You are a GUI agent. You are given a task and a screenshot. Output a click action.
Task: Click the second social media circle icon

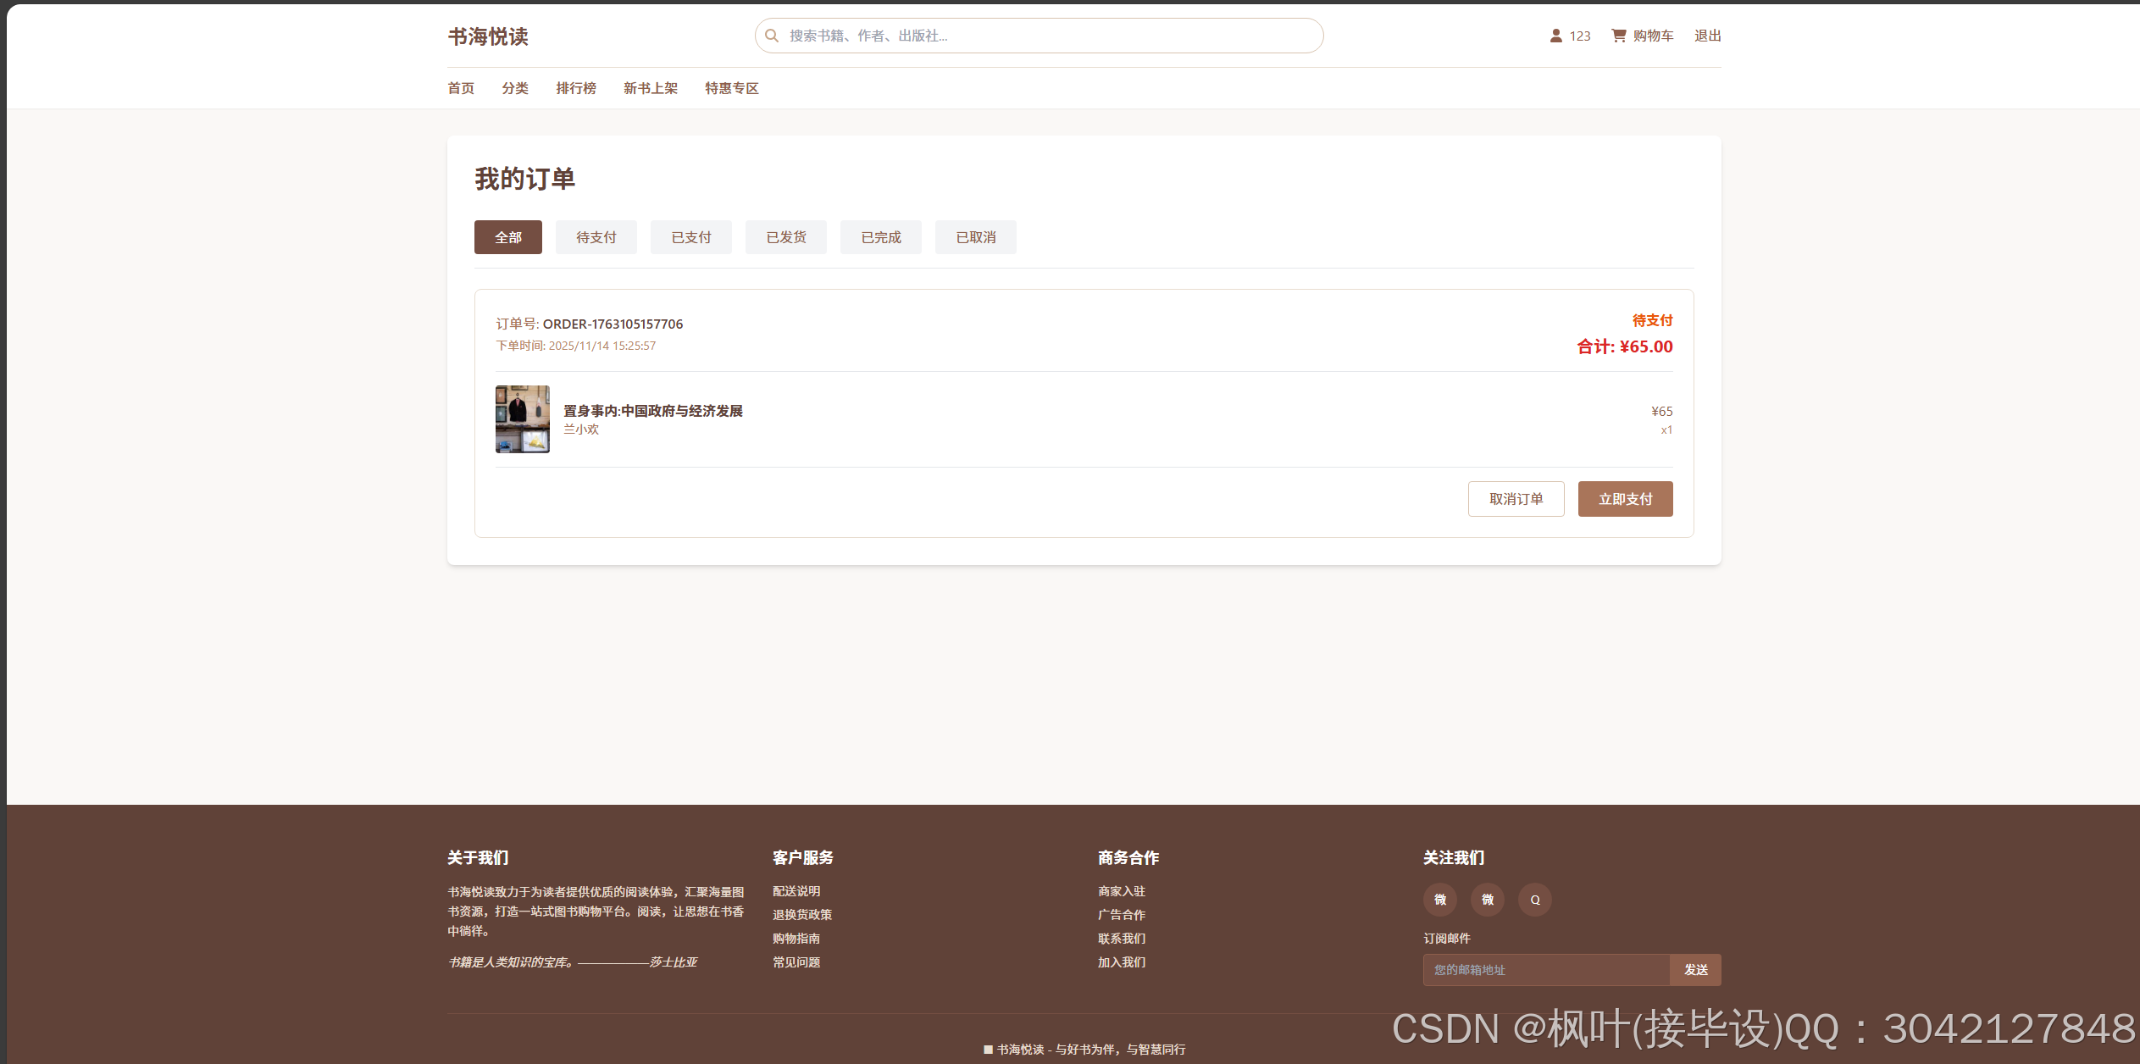tap(1488, 900)
